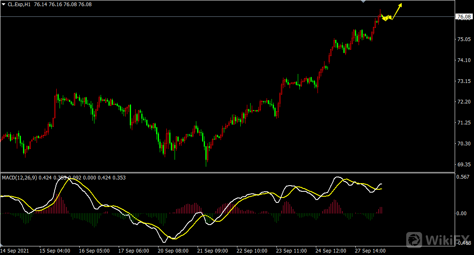Image resolution: width=474 pixels, height=255 pixels.
Task: Open the CL.Exp,H1 chart dropdown triangle
Action: tap(4, 5)
